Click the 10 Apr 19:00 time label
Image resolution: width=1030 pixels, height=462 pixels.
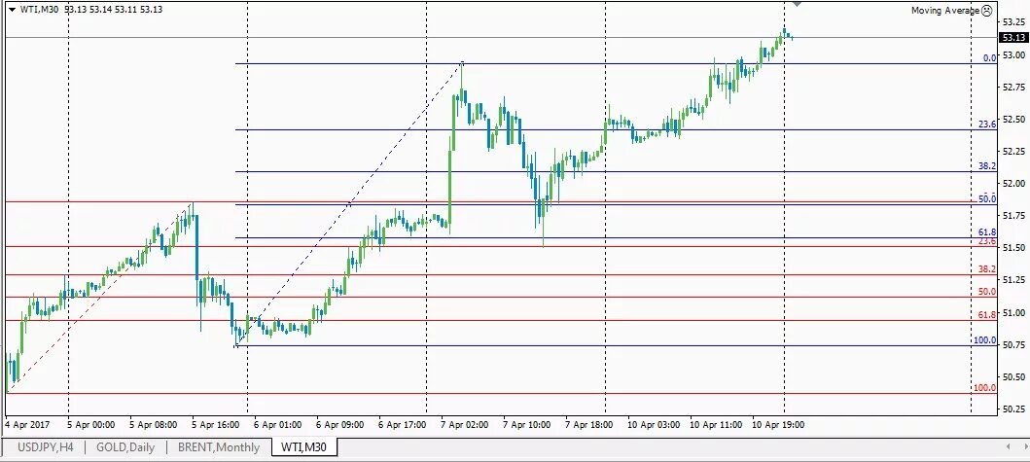[778, 424]
